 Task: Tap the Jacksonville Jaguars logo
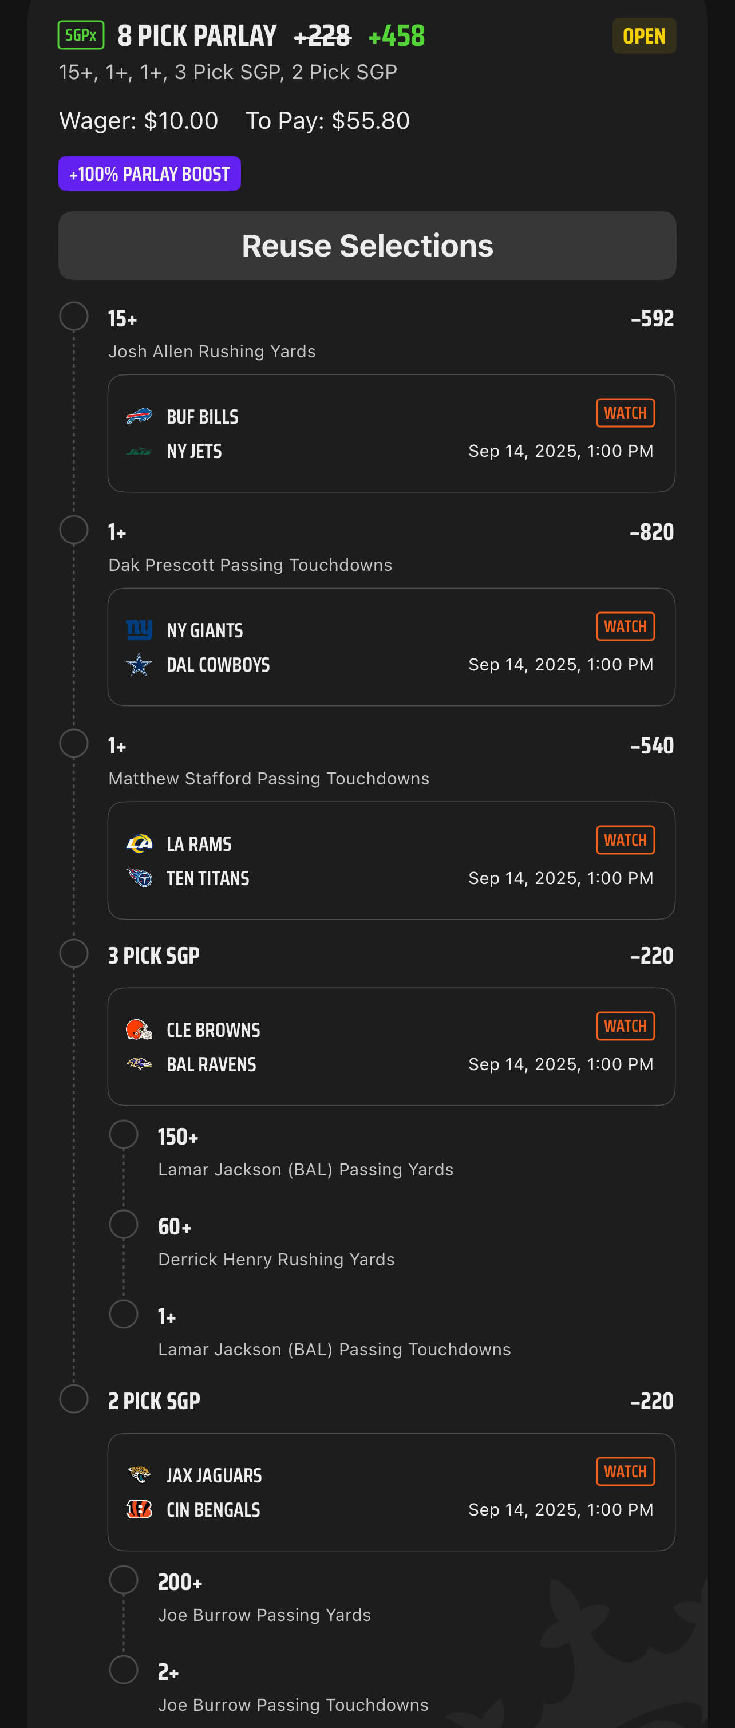[139, 1474]
